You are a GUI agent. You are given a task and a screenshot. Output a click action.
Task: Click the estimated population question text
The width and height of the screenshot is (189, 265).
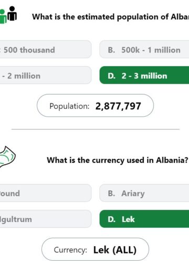110,17
